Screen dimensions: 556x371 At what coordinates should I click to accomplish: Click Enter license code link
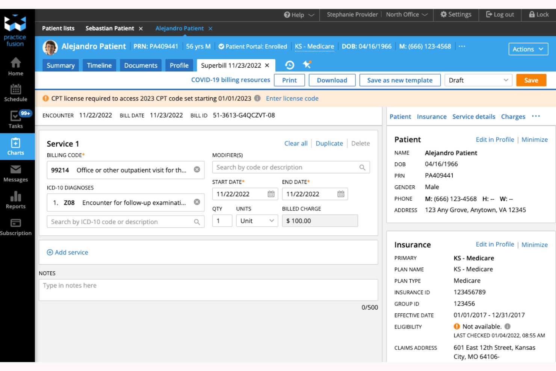(292, 98)
